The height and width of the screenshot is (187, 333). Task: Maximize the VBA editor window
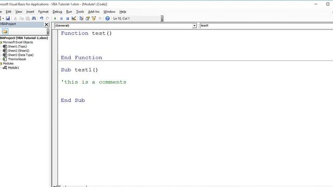[328, 4]
